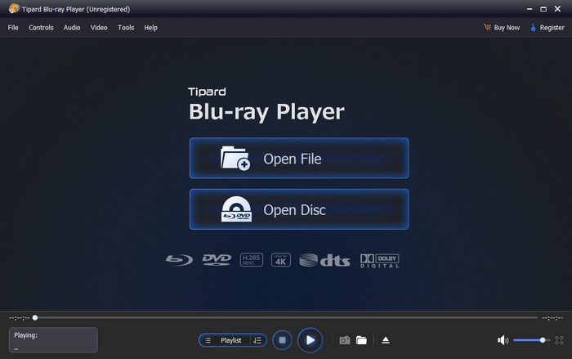Click the Open File button

pos(299,159)
